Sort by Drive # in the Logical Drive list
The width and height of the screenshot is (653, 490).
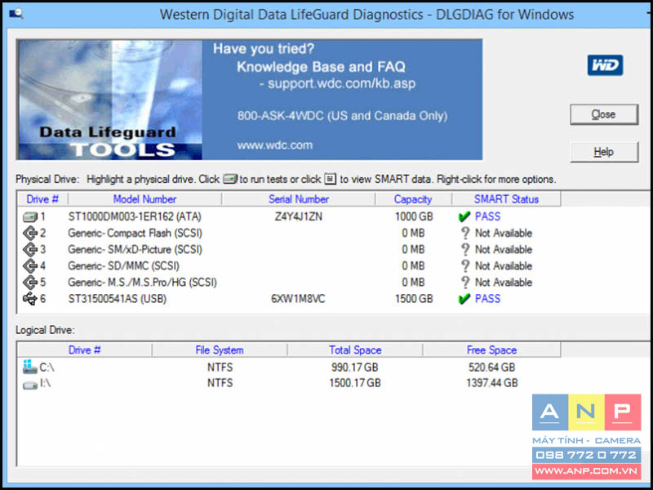click(x=85, y=350)
